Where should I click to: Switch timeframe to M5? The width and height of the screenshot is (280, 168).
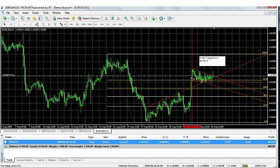pos(78,24)
